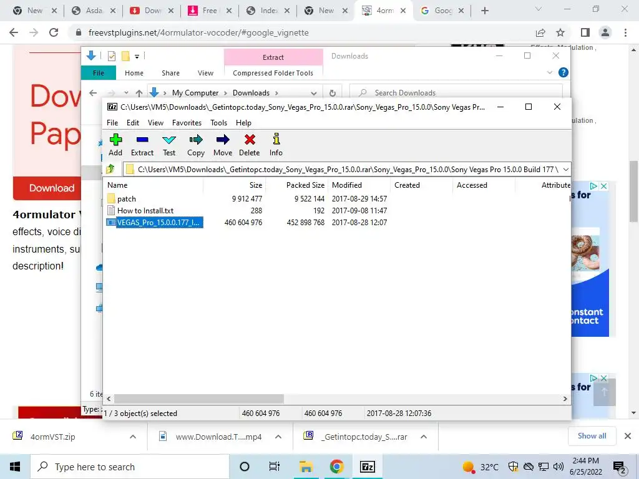The image size is (639, 479).
Task: Open Explorer help question mark icon
Action: 563,72
